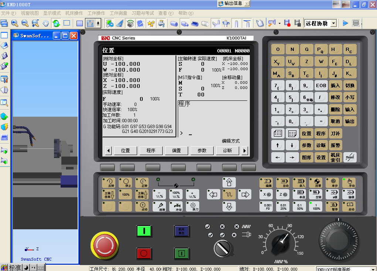Jog the axis with the up X arrow key
The width and height of the screenshot is (377, 271).
tap(229, 182)
